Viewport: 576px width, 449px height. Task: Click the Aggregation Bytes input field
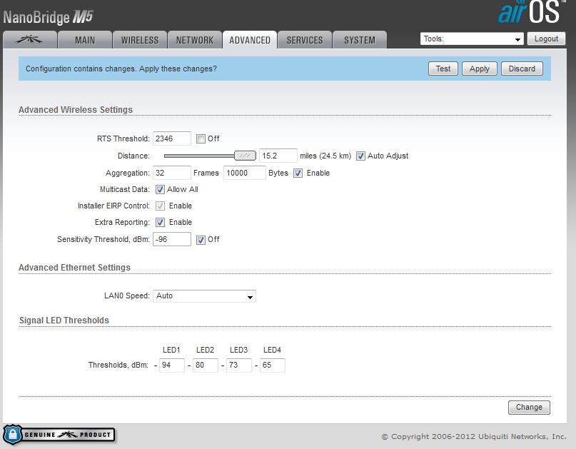pyautogui.click(x=244, y=173)
